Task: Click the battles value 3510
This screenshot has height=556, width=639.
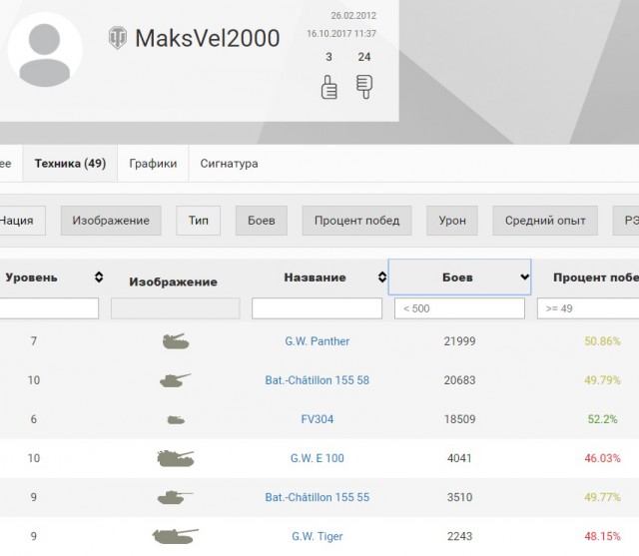Action: [459, 497]
